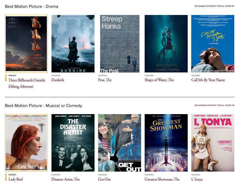Click The Disaster Artist poster
This screenshot has width=240, height=186.
click(73, 143)
